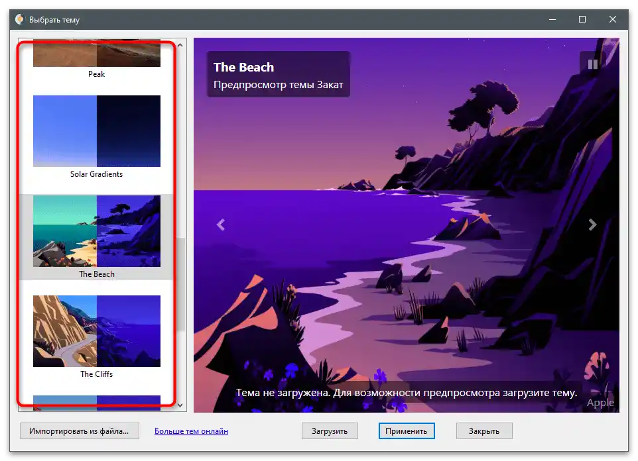The height and width of the screenshot is (461, 638).
Task: Click the theme list scrollbar thumb
Action: [x=180, y=285]
